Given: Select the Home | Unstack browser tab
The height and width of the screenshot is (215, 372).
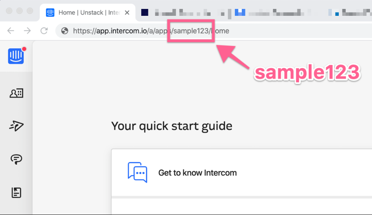Looking at the screenshot, I should (x=88, y=13).
